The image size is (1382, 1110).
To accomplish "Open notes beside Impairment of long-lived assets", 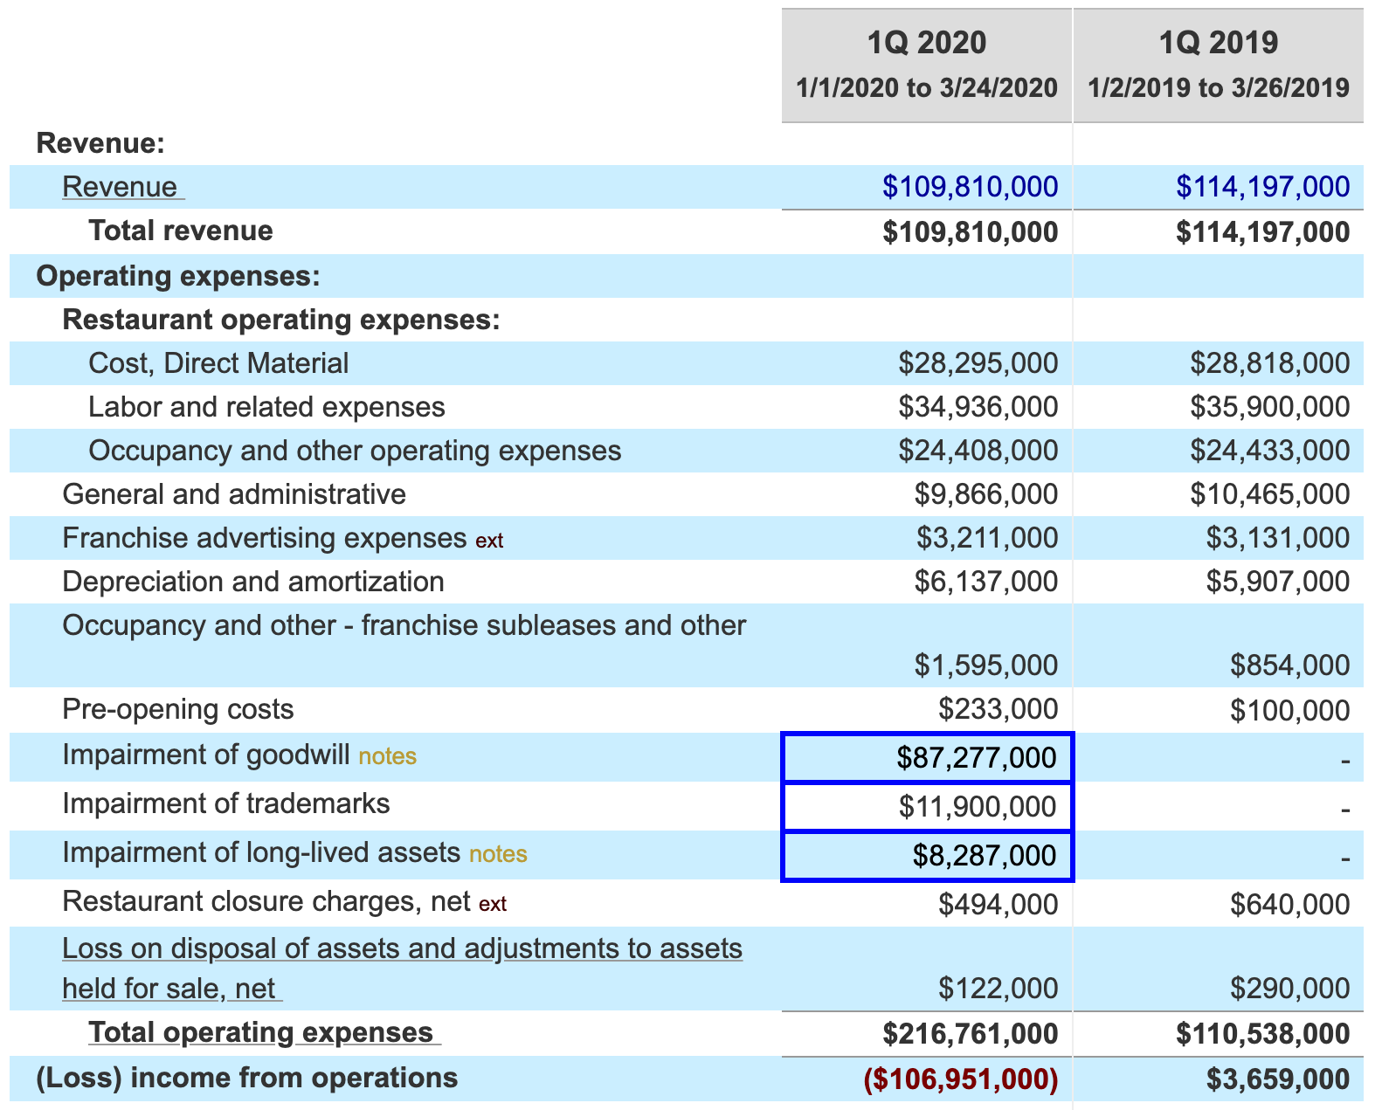I will [498, 854].
